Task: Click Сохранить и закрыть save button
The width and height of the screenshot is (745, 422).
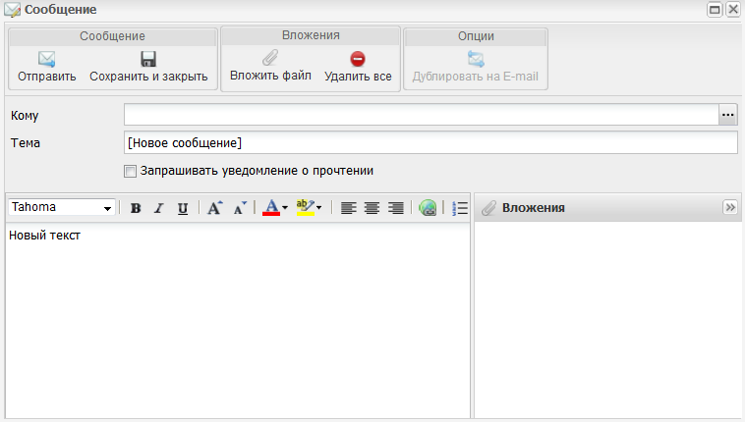Action: 148,67
